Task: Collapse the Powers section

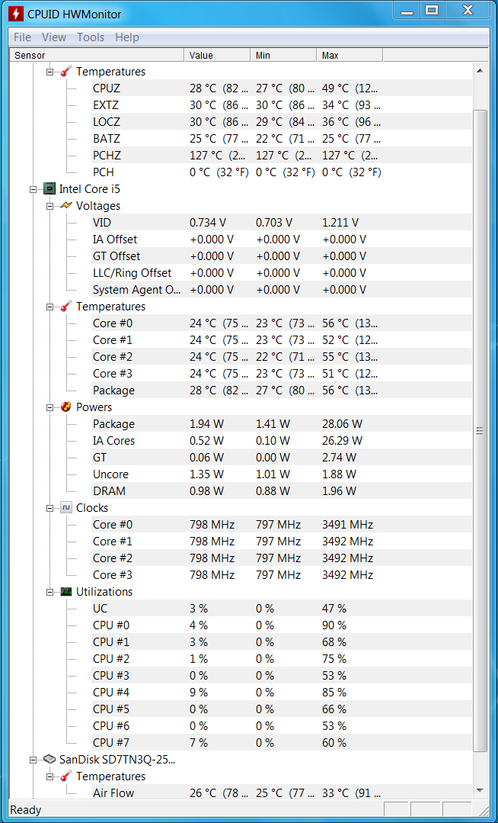Action: point(49,407)
